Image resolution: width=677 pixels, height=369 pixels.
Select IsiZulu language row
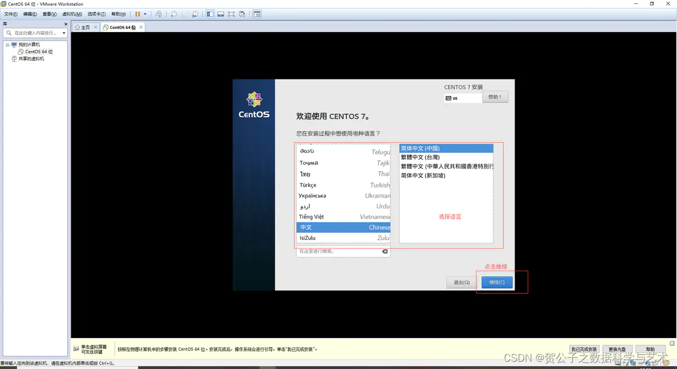344,238
